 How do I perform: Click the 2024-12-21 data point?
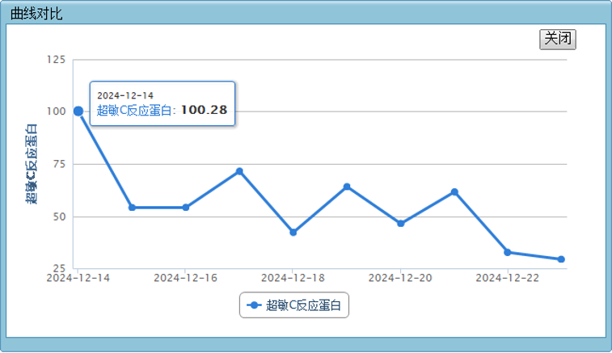tap(454, 192)
